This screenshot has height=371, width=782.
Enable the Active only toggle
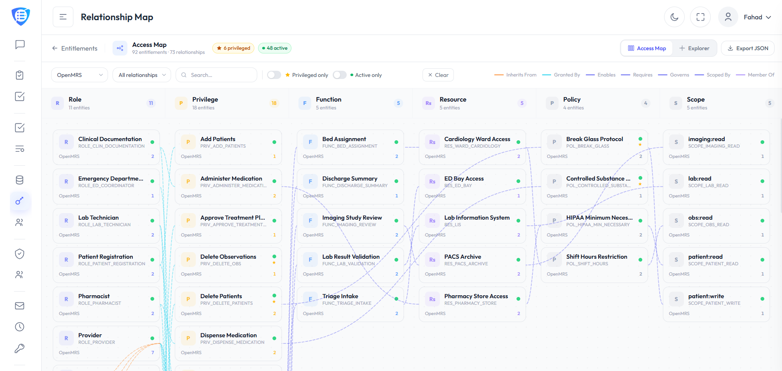coord(340,75)
